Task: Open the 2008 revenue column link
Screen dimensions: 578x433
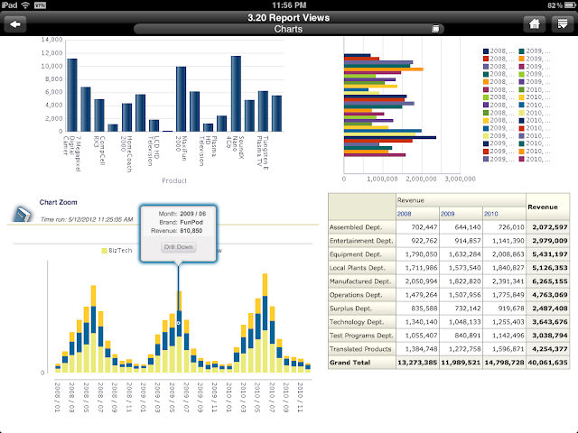Action: (404, 214)
